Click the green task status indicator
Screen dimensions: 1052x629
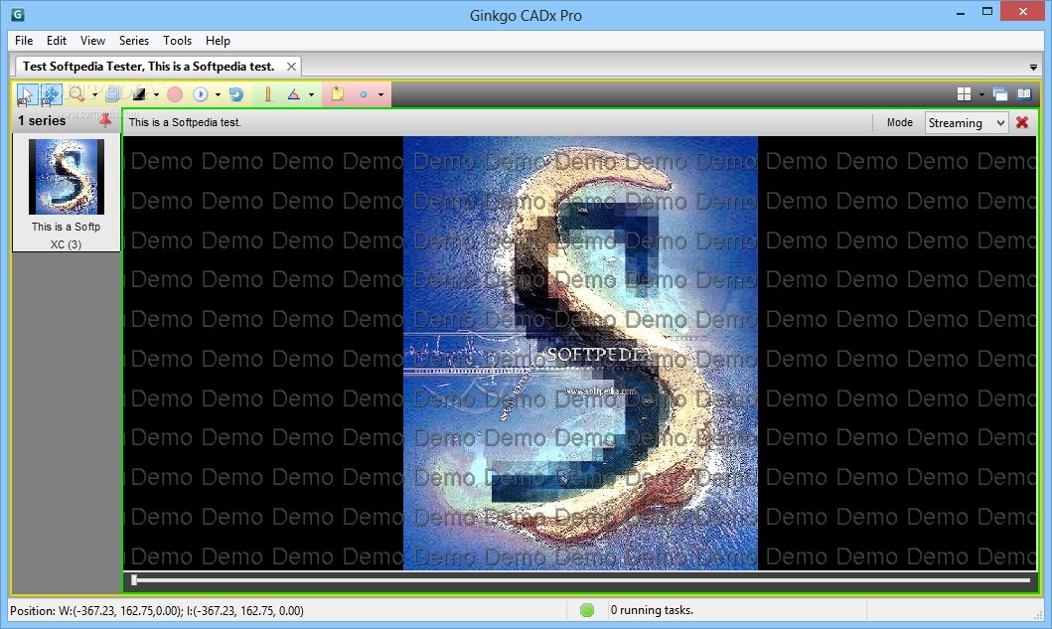[587, 610]
